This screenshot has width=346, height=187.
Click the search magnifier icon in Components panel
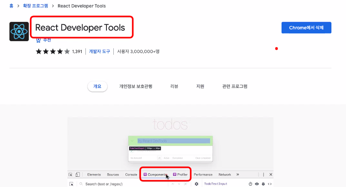point(81,184)
